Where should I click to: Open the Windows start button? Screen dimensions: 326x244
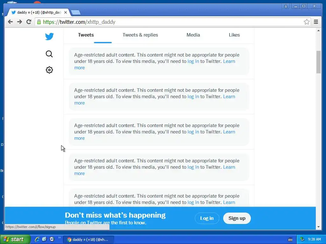(15, 240)
